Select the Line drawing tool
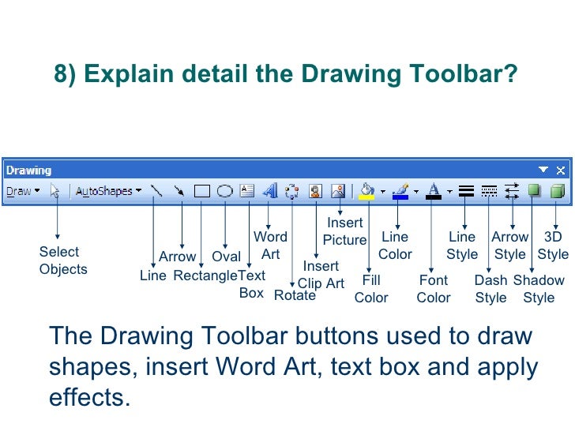This screenshot has height=431, width=575. pyautogui.click(x=156, y=190)
